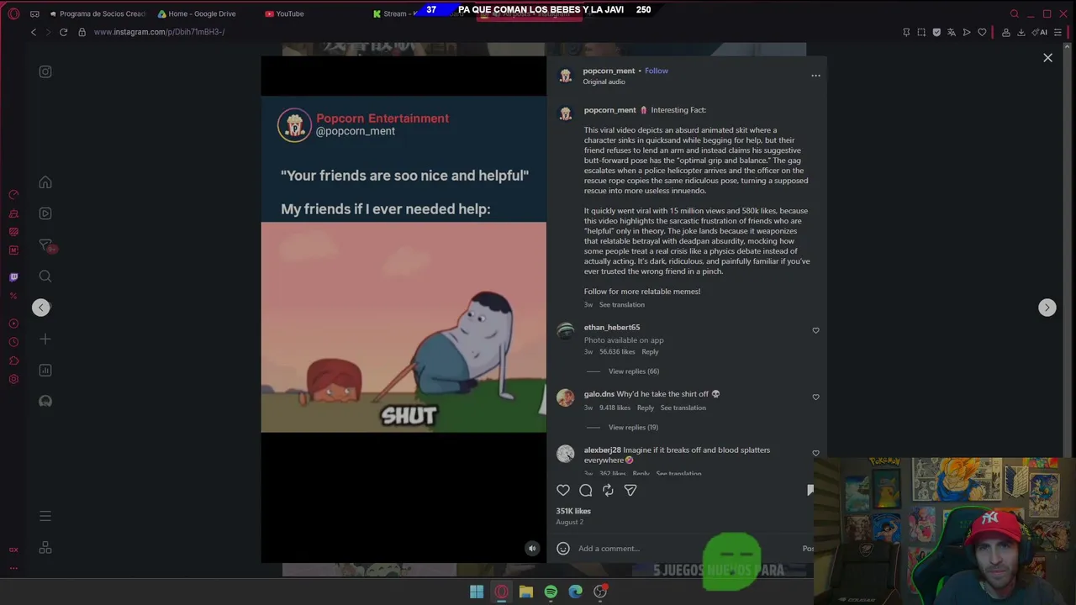Share the post via paper plane icon

630,490
